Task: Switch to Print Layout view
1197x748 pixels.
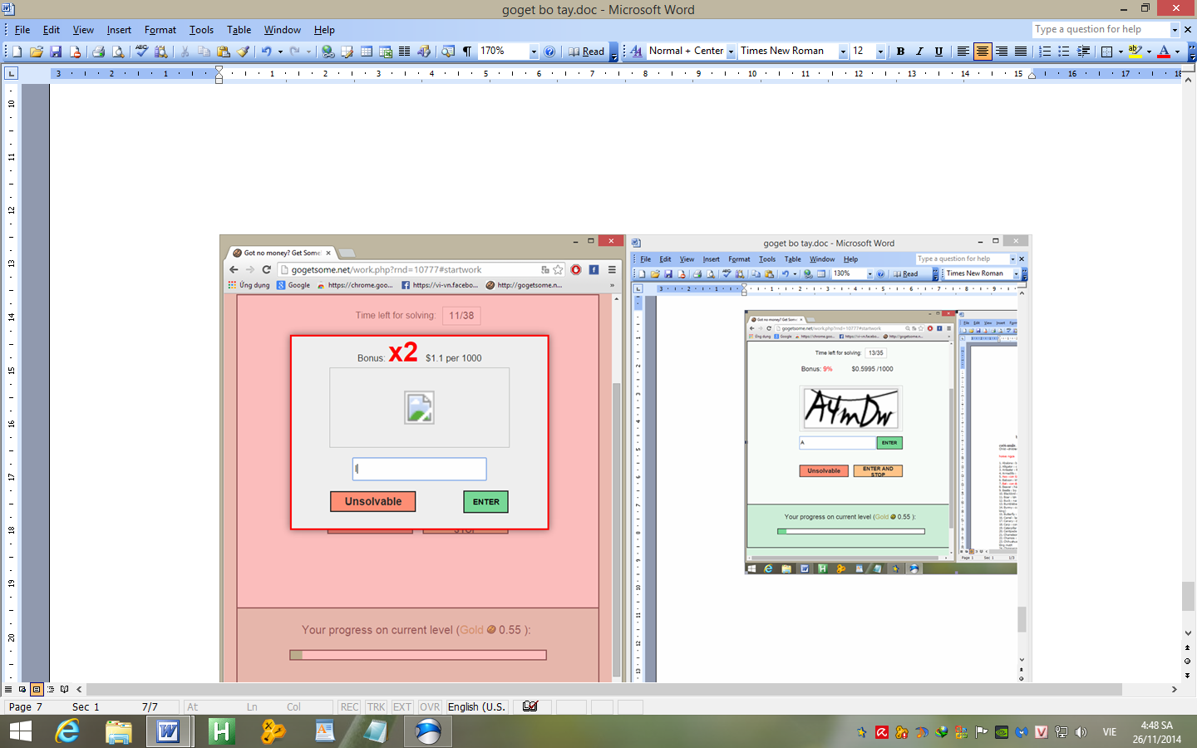Action: [x=37, y=689]
